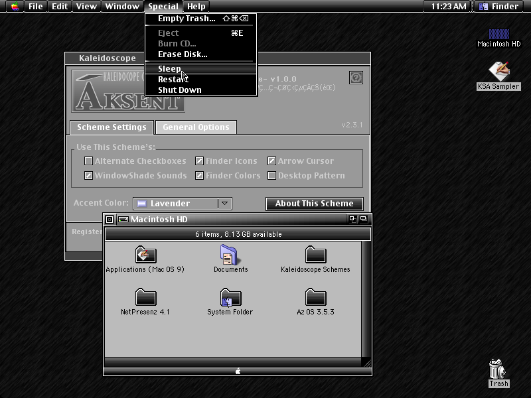
Task: Click the About This Scheme button
Action: coord(314,204)
